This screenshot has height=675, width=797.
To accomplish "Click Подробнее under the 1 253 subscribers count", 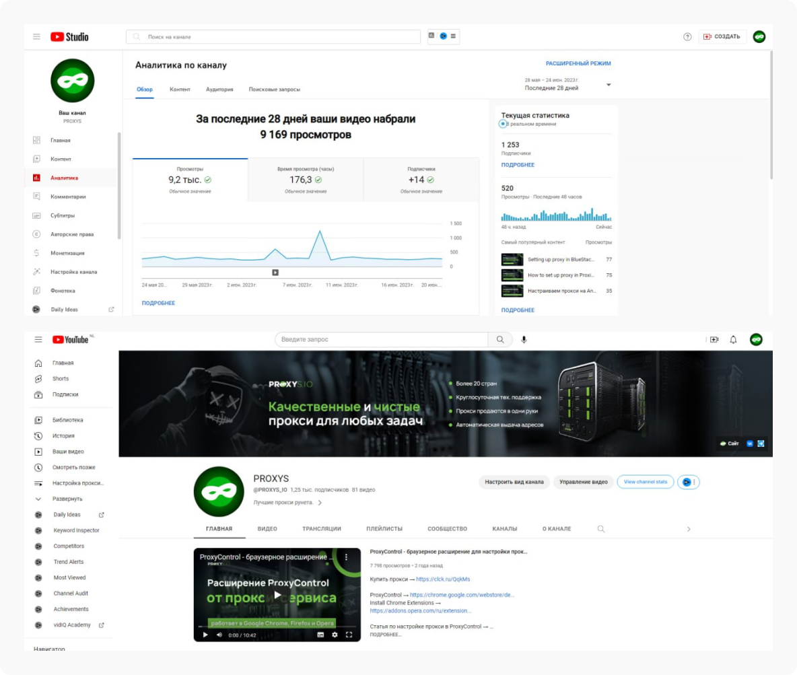I will pos(518,165).
